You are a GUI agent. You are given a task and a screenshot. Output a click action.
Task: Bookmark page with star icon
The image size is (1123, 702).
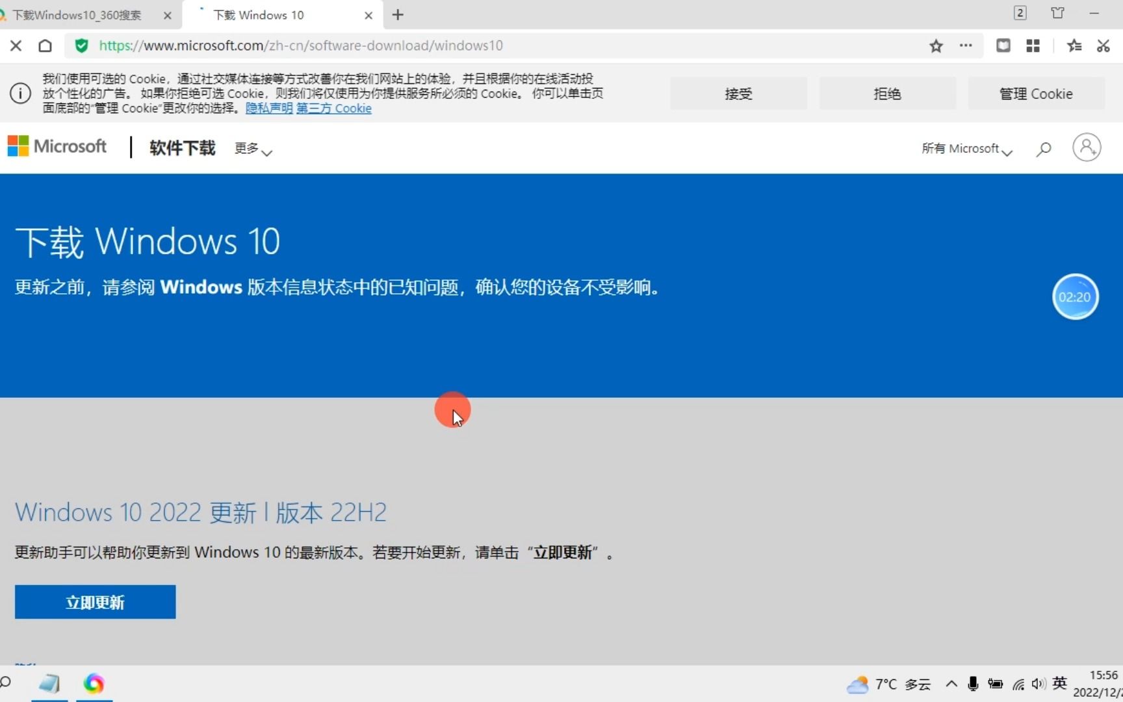point(936,45)
